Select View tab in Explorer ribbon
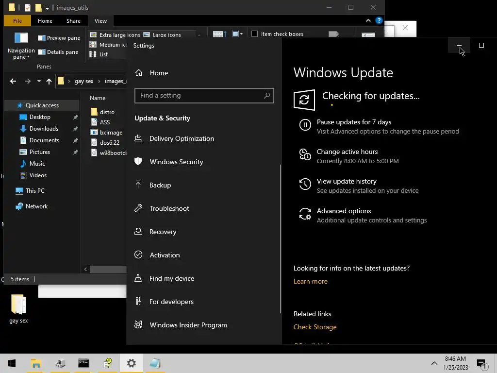 point(100,21)
